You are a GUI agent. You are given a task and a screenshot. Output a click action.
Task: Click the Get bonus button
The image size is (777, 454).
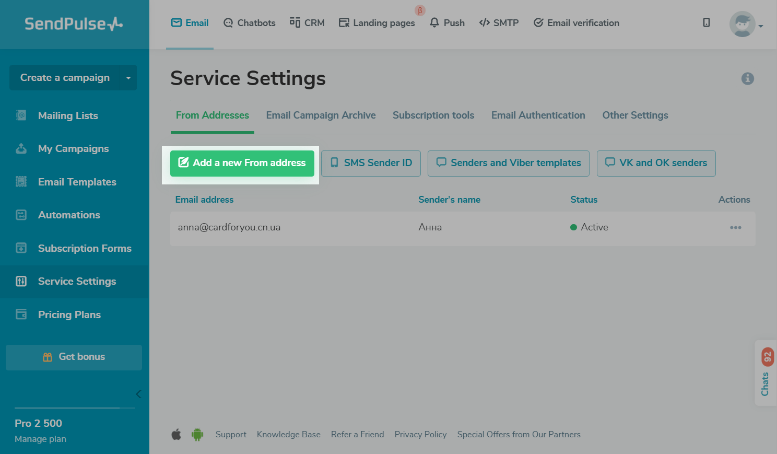[74, 357]
